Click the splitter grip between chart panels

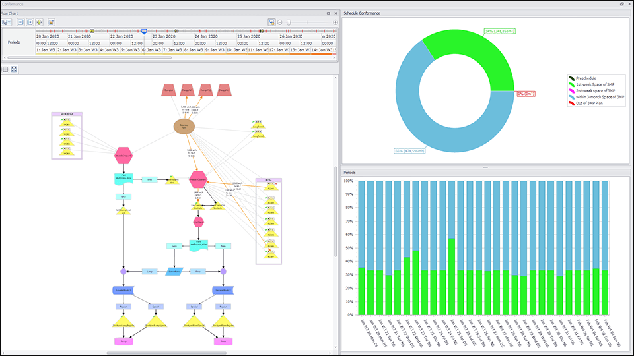(x=485, y=167)
